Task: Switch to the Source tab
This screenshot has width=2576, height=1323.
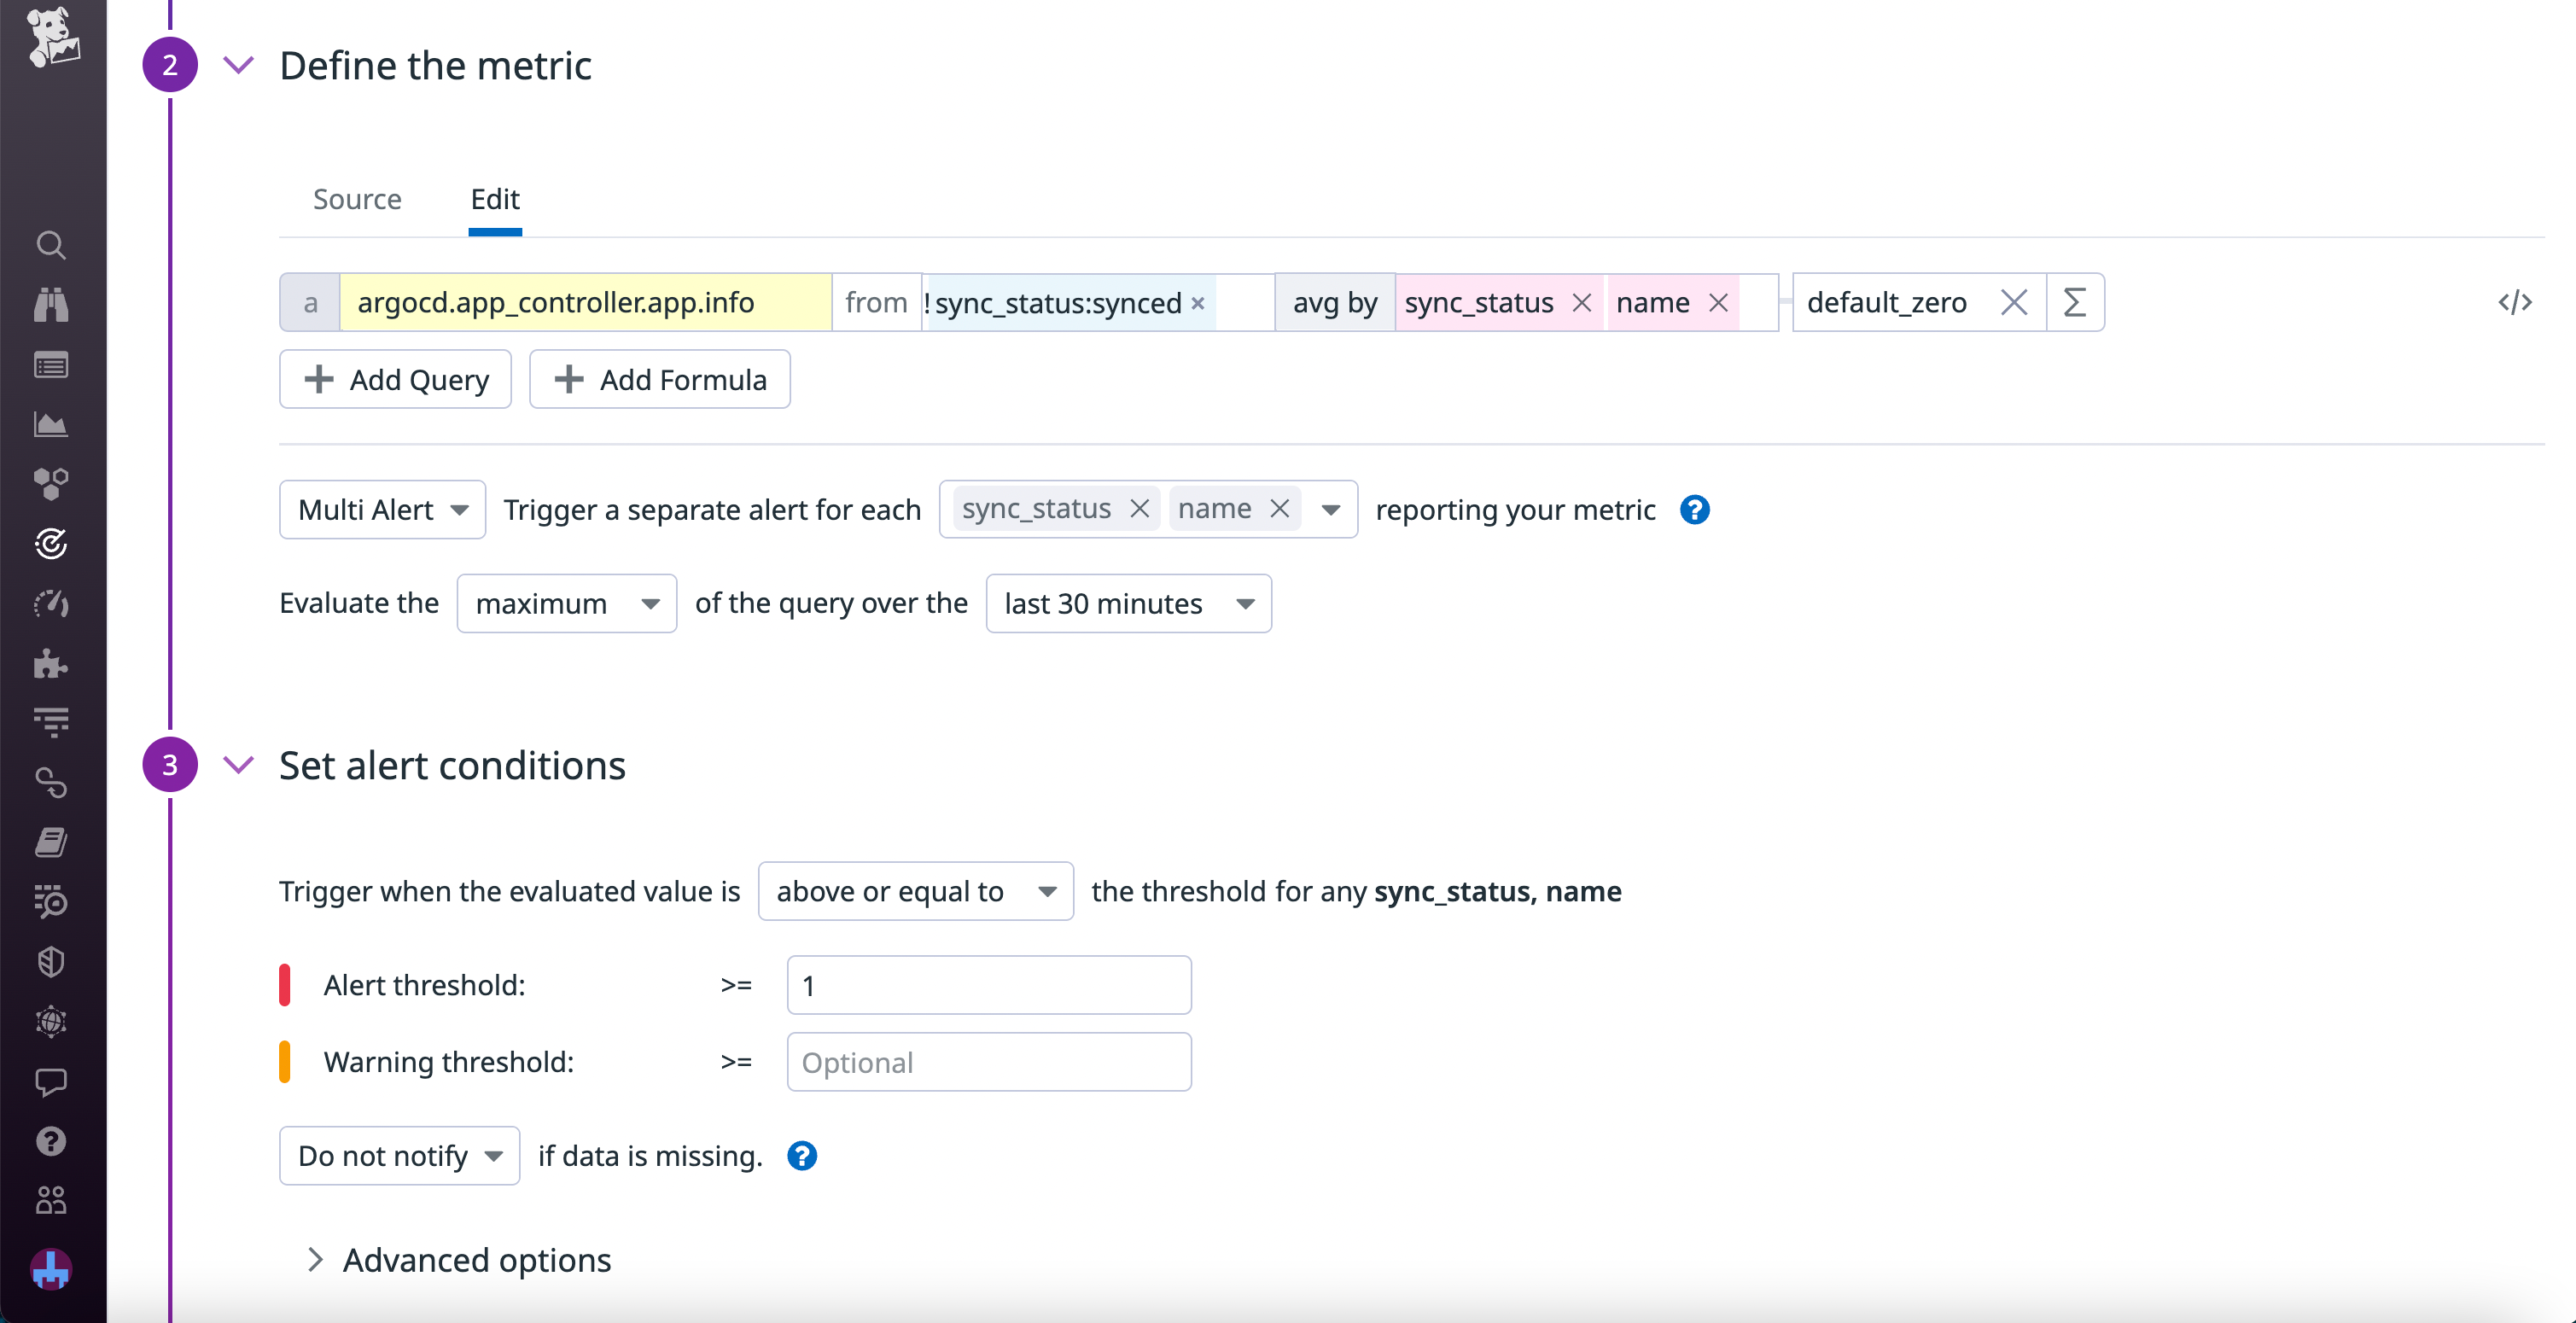Action: 357,199
